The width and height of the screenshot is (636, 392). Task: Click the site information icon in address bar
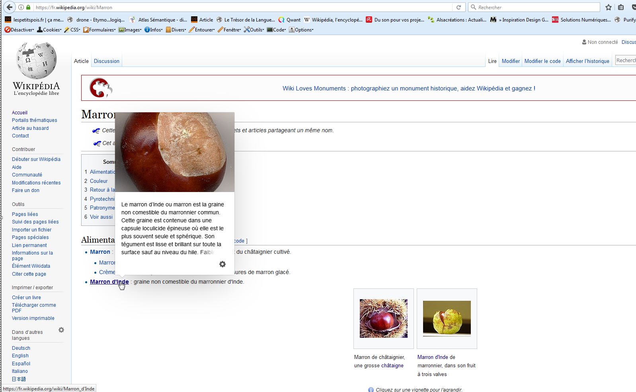tap(21, 7)
